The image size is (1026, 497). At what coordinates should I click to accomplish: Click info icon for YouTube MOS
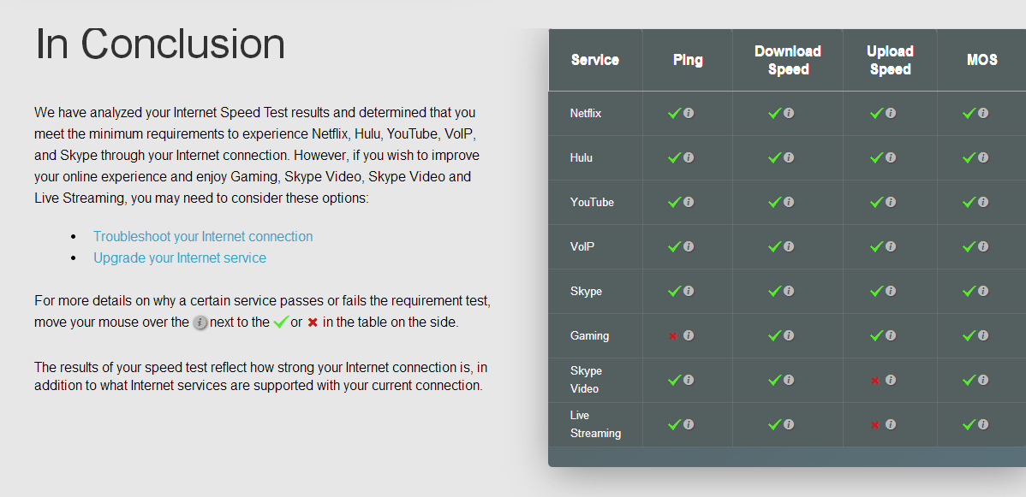(983, 202)
